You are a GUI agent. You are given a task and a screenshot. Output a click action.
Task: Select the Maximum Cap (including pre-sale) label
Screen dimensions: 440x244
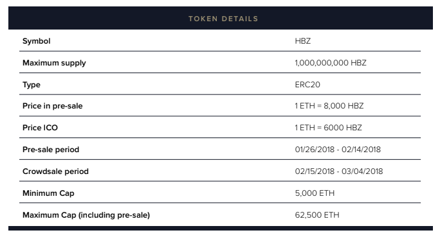click(x=86, y=215)
